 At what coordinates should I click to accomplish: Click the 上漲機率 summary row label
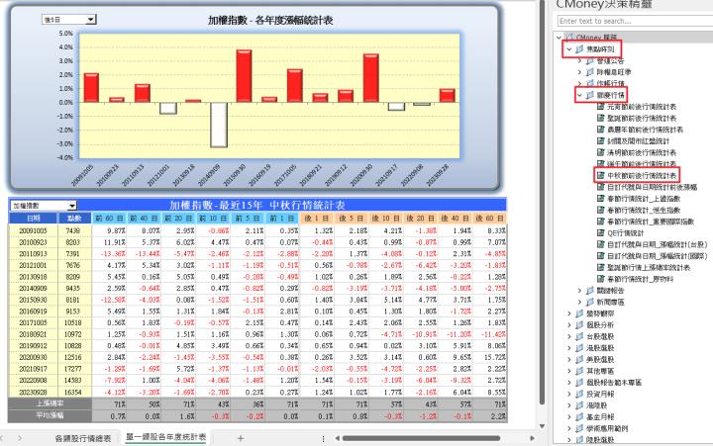tap(51, 403)
